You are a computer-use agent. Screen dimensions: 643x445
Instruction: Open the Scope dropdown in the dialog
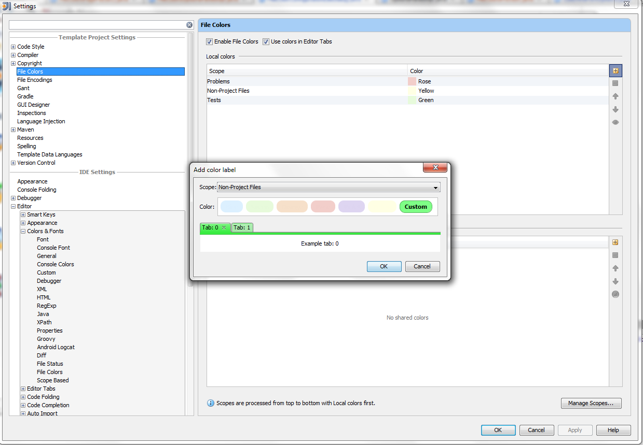pyautogui.click(x=436, y=187)
